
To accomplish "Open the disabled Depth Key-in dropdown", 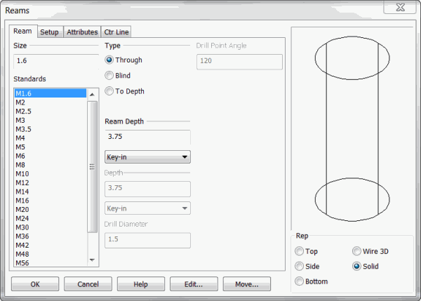I will coord(147,208).
